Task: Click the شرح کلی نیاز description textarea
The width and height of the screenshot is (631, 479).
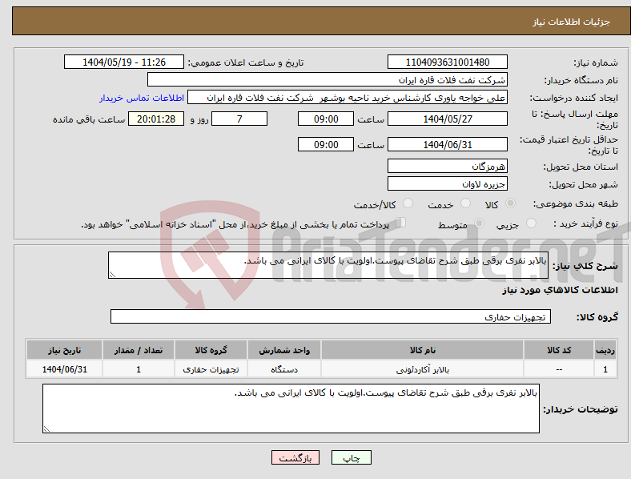Action: point(328,265)
